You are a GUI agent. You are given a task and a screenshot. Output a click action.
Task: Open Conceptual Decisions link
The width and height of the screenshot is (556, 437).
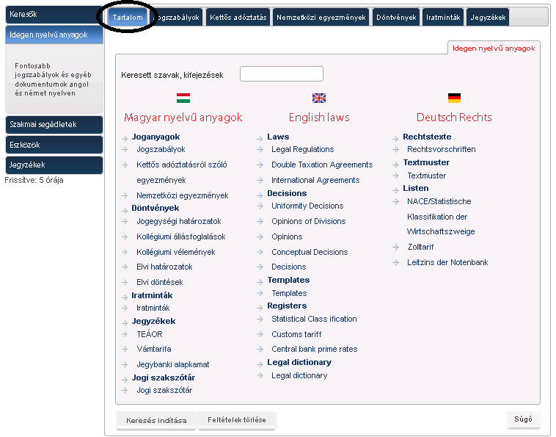(310, 252)
